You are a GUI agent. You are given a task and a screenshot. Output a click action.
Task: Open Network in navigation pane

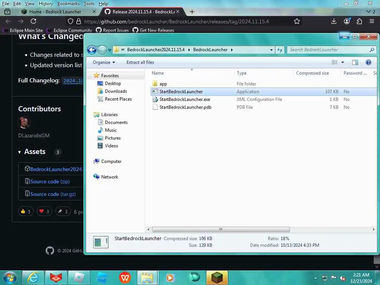click(x=109, y=177)
